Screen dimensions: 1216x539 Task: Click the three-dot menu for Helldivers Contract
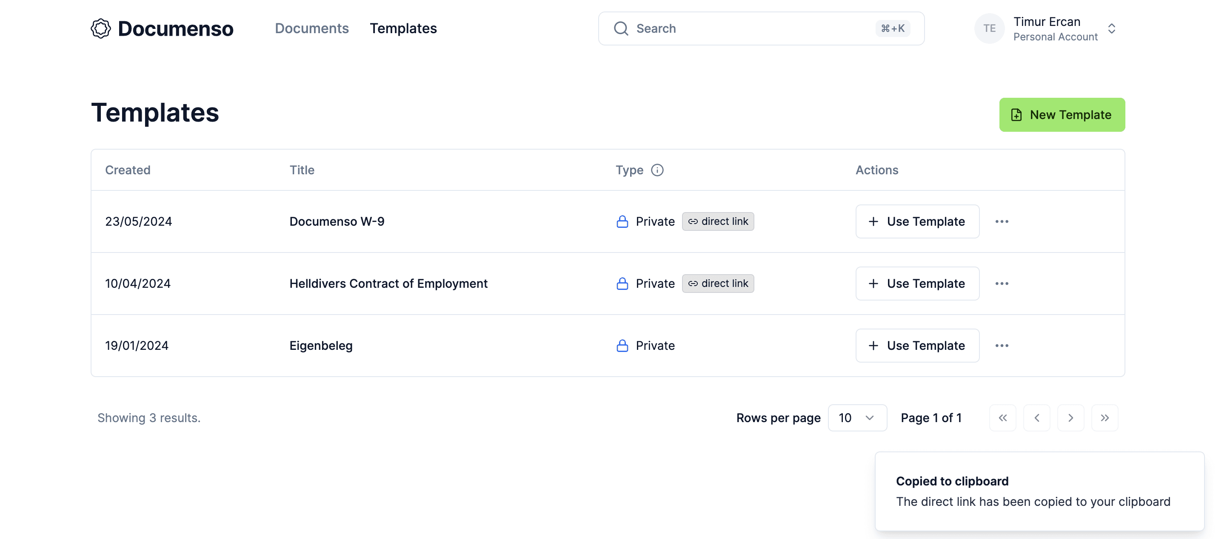coord(1002,284)
